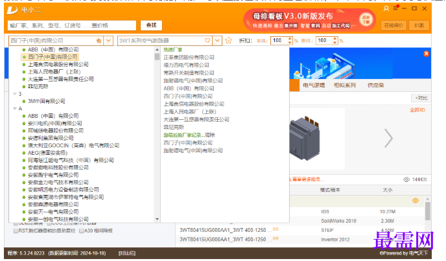Image resolution: width=446 pixels, height=261 pixels.
Task: Click the 附件 discount spinner arrows
Action: coord(334,41)
